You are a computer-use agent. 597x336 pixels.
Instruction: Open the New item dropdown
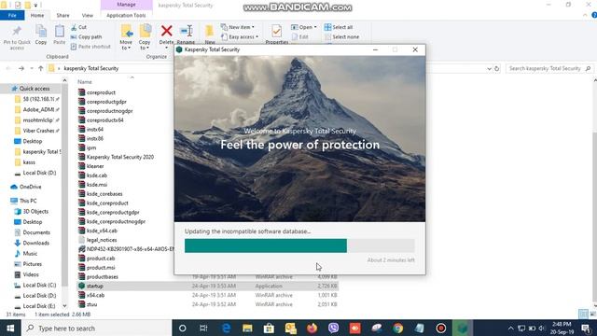pos(238,27)
